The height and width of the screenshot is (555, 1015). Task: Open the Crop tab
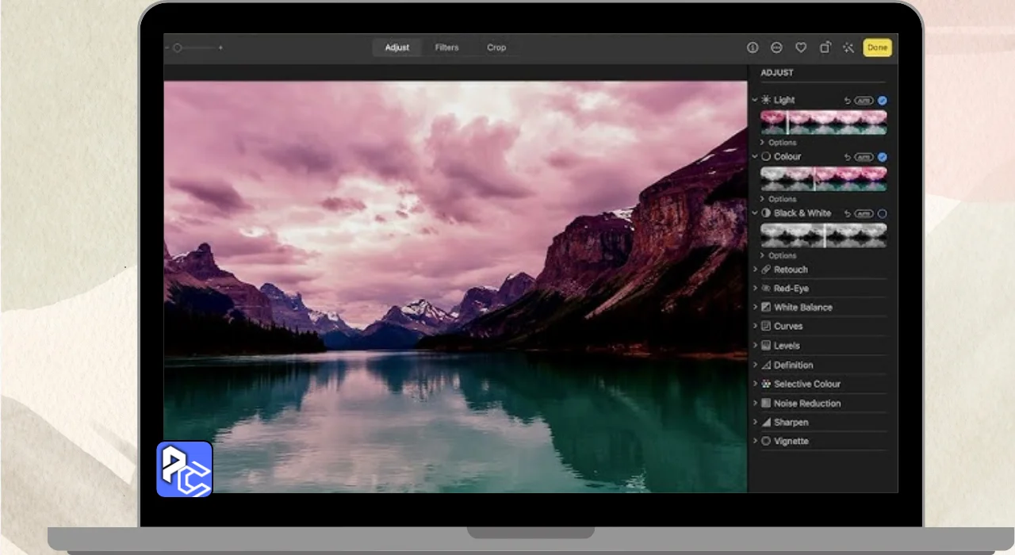click(496, 48)
